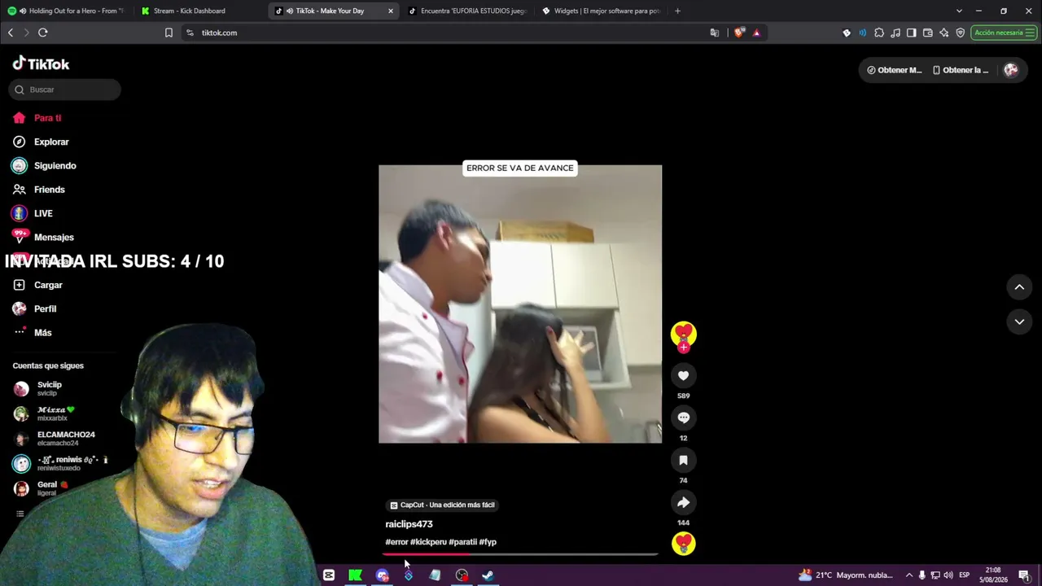The width and height of the screenshot is (1042, 586).
Task: Share the video with arrow icon
Action: (683, 502)
